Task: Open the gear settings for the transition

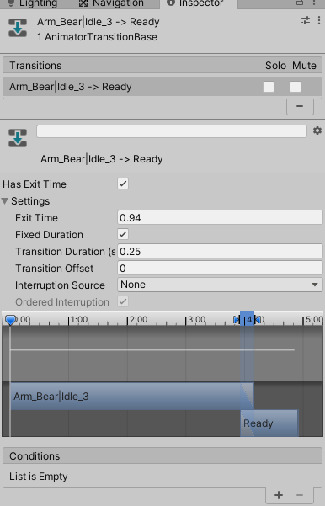Action: (317, 130)
